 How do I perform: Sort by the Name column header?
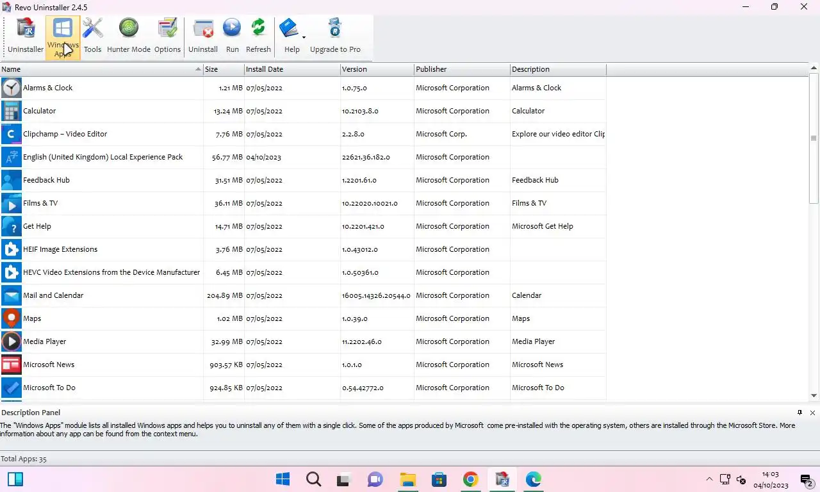101,69
